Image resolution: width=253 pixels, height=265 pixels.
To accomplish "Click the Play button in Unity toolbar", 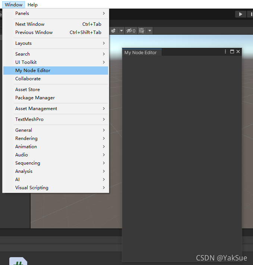I will click(x=241, y=14).
